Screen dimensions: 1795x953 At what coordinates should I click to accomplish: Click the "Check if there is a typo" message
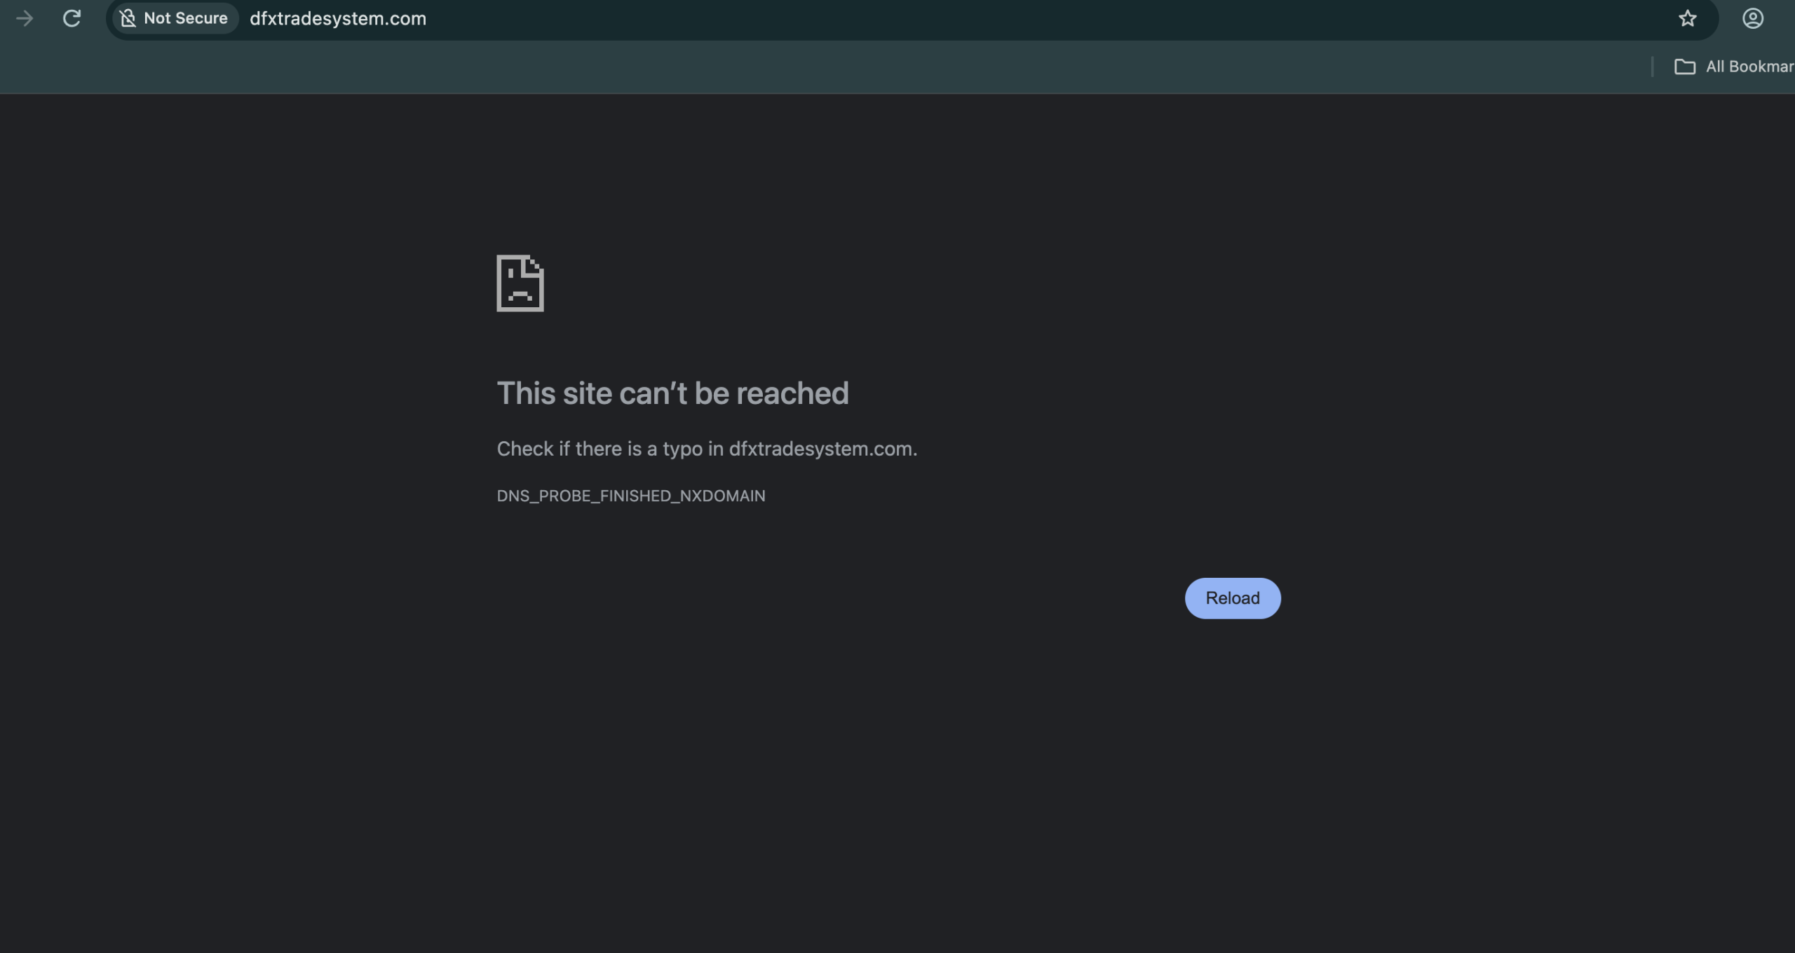coord(707,449)
